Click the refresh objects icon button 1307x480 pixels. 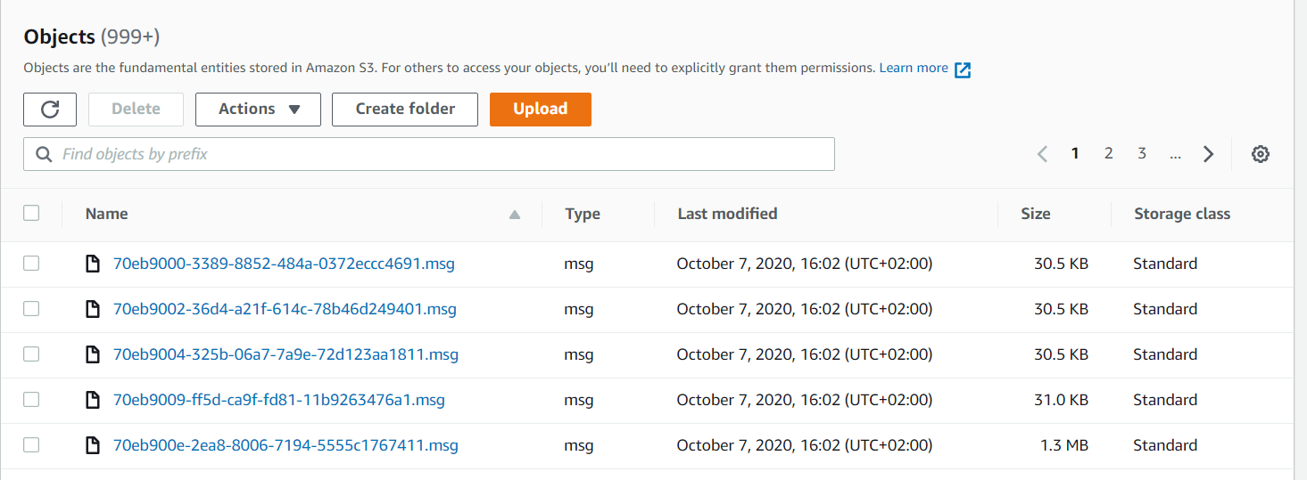[50, 110]
